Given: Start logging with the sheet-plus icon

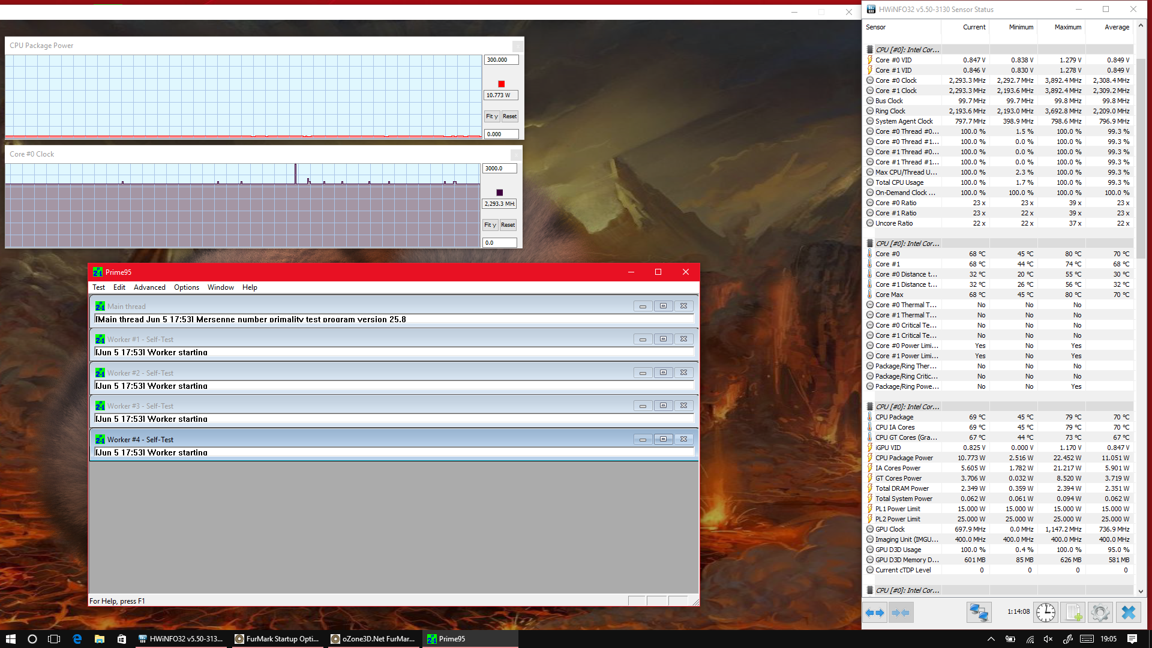Looking at the screenshot, I should 1073,613.
